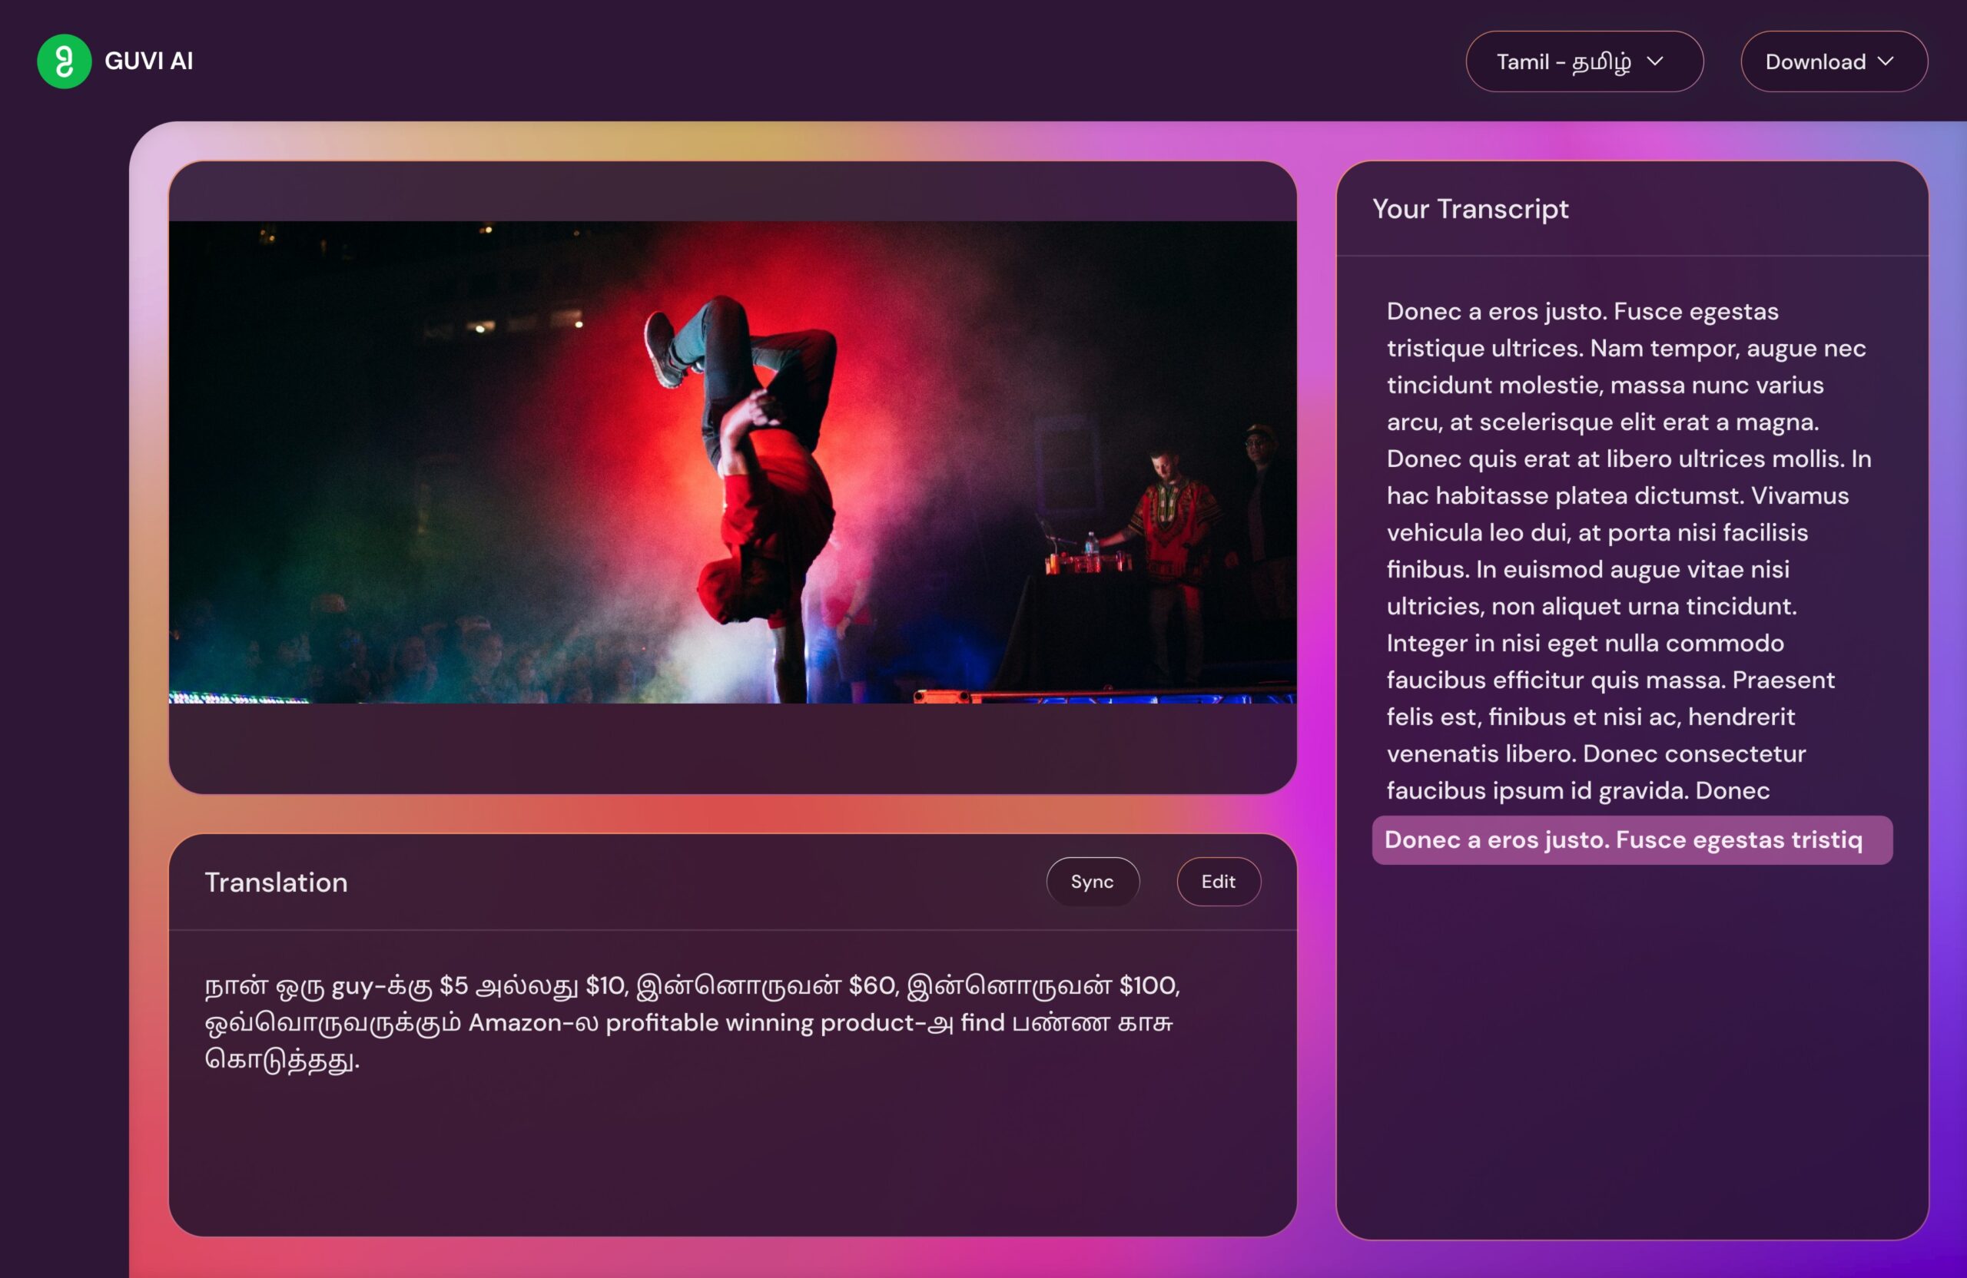Image resolution: width=1967 pixels, height=1278 pixels.
Task: Click the blank bar above the video
Action: click(731, 192)
